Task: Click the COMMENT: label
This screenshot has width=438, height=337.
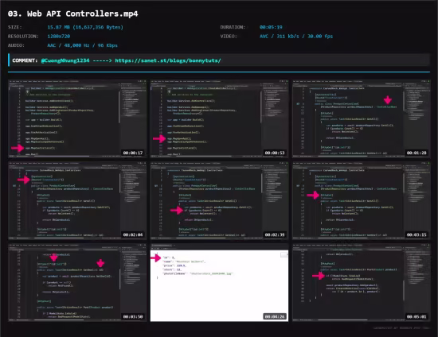Action: coord(25,60)
